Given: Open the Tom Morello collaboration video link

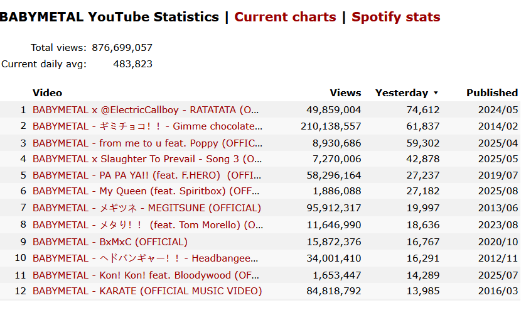Looking at the screenshot, I should click(x=148, y=224).
